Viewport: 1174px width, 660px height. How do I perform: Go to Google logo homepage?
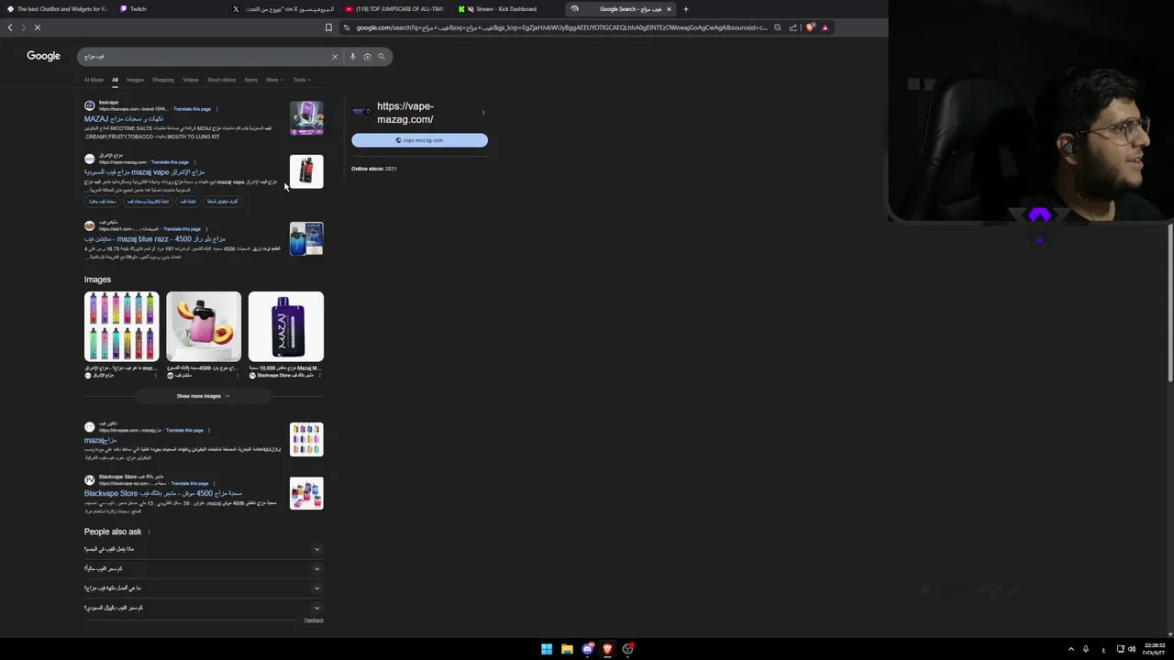43,56
